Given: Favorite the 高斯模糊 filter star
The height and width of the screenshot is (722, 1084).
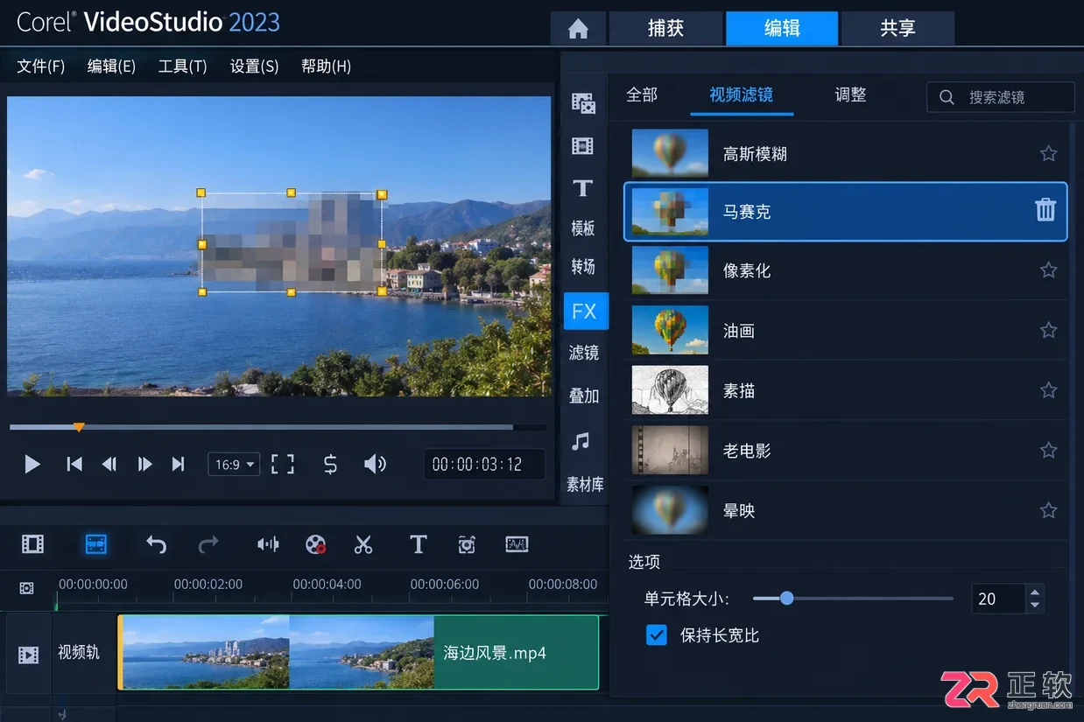Looking at the screenshot, I should coord(1048,154).
